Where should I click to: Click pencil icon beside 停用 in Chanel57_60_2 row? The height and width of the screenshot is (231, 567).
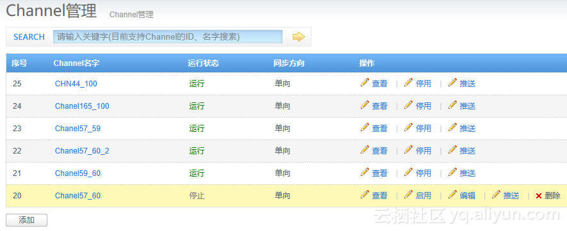pos(408,150)
